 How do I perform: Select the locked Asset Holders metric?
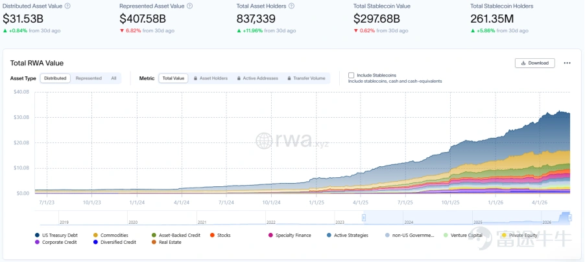click(x=211, y=78)
